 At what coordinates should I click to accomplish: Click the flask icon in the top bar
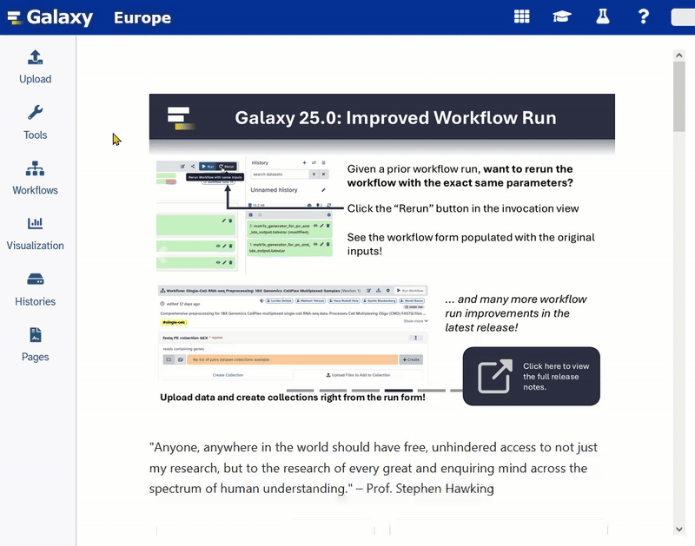tap(603, 16)
